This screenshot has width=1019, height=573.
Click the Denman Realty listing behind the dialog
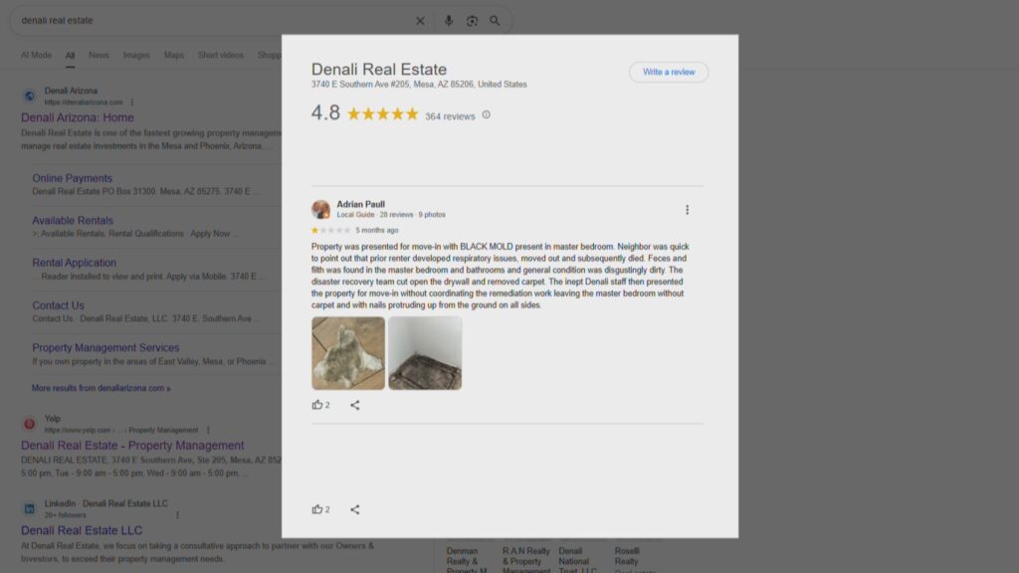[x=467, y=560]
